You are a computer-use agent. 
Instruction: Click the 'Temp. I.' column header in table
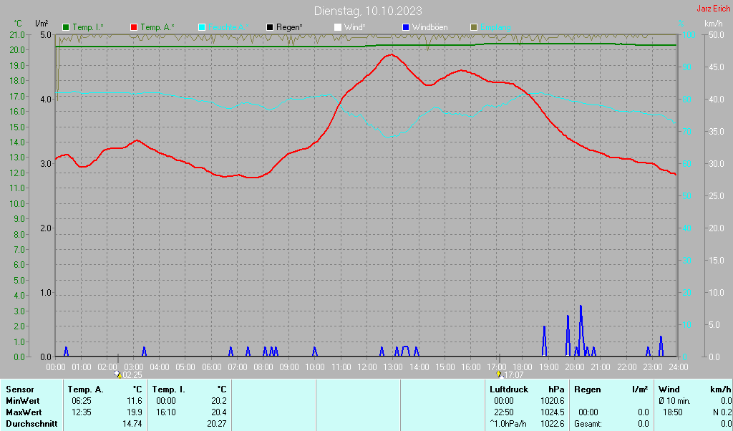point(168,389)
